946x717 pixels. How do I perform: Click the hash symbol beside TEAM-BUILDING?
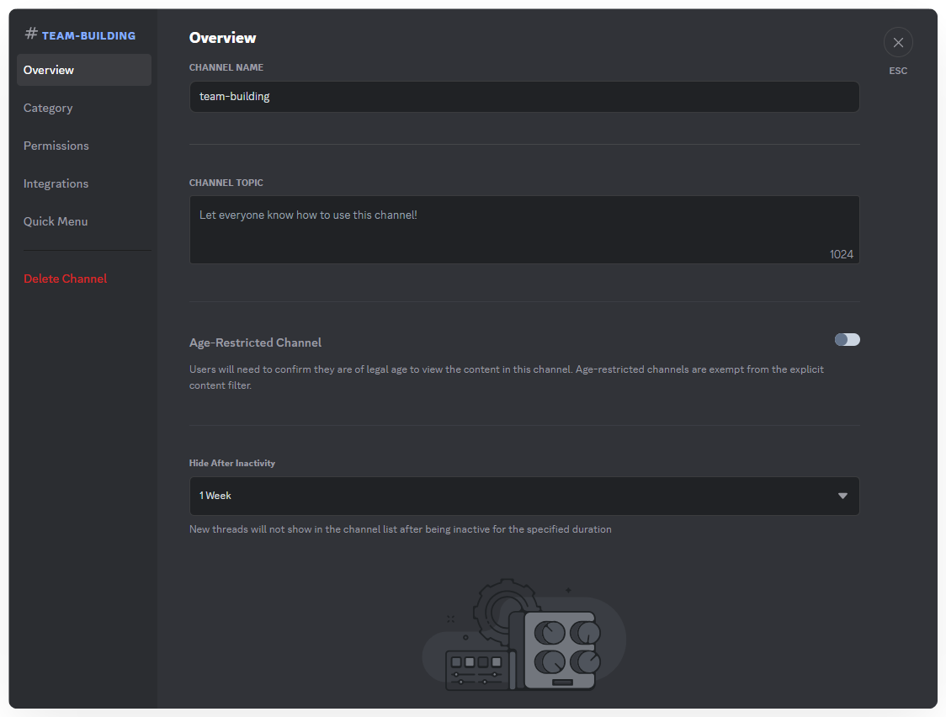click(31, 34)
